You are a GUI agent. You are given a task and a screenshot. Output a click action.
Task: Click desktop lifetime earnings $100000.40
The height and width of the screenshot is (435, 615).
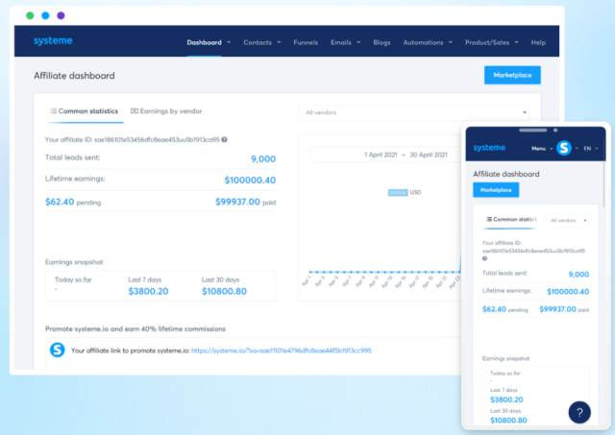click(250, 181)
